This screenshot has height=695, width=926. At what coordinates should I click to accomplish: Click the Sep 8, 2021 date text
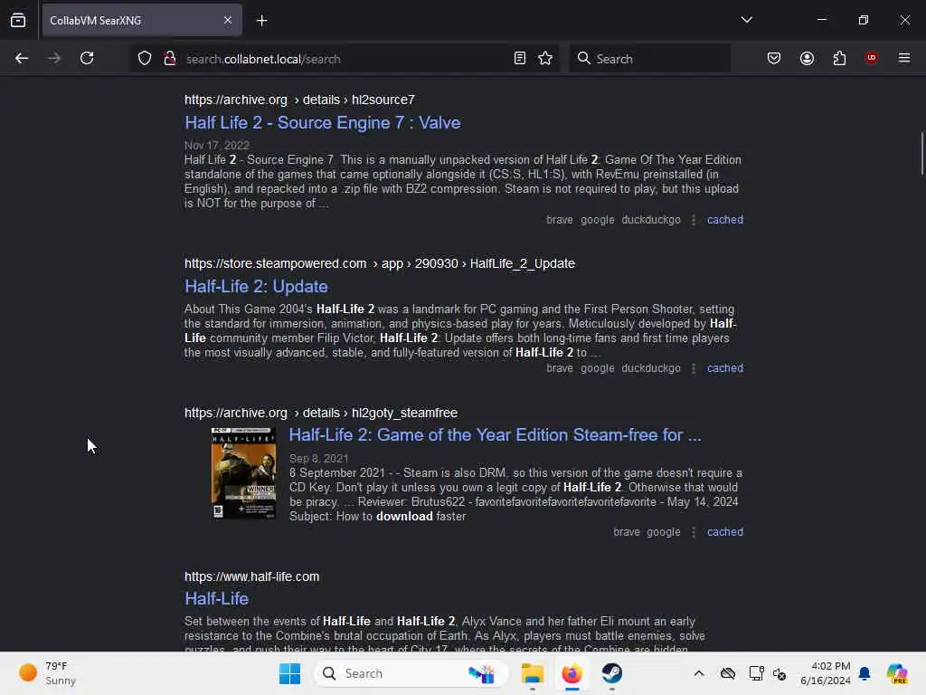(x=319, y=459)
